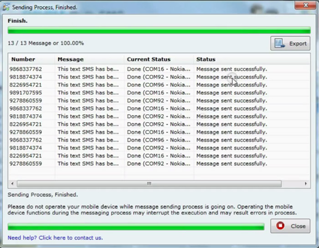Image resolution: width=319 pixels, height=248 pixels.
Task: Click 'Sending Process, Finished.' text below the table
Action: [43, 195]
